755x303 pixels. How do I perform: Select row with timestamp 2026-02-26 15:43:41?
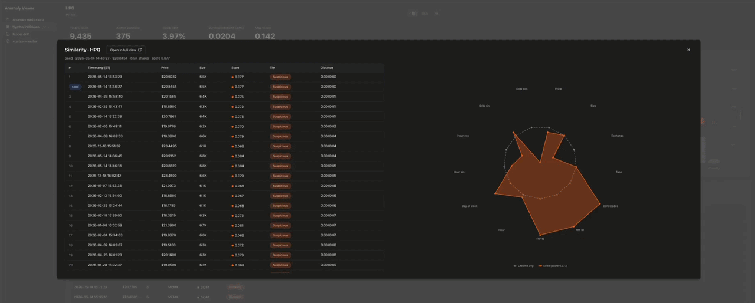click(x=224, y=107)
